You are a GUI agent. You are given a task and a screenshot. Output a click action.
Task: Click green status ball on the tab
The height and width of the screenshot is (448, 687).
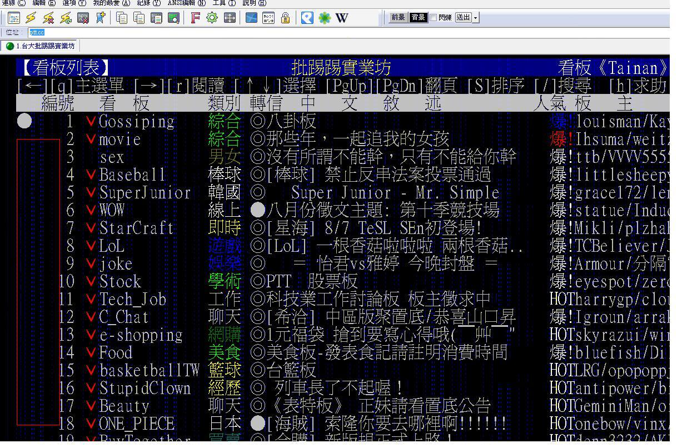pos(10,46)
